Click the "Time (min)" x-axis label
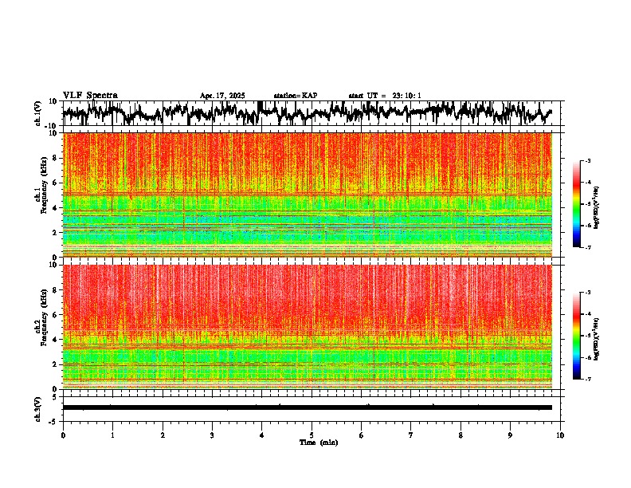The height and width of the screenshot is (488, 631). point(319,443)
